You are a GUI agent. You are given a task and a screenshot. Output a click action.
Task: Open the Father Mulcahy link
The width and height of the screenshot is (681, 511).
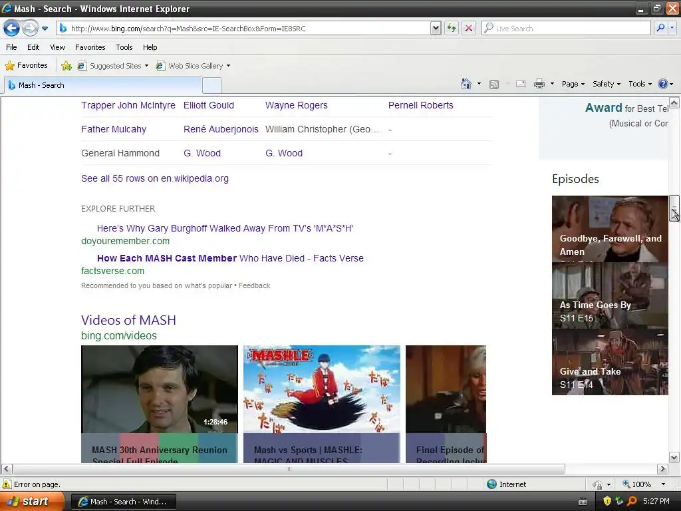(x=113, y=129)
